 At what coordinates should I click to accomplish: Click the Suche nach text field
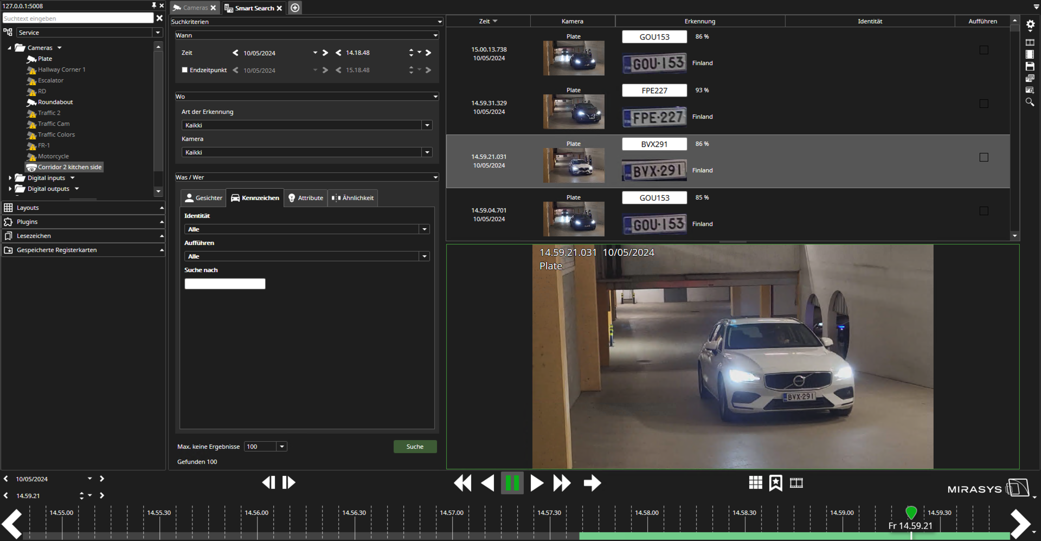[x=225, y=284]
